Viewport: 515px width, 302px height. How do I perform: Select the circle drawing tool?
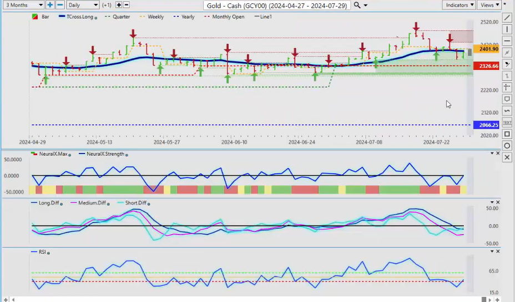click(x=507, y=146)
